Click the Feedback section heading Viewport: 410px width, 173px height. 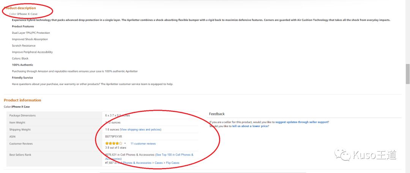[217, 114]
